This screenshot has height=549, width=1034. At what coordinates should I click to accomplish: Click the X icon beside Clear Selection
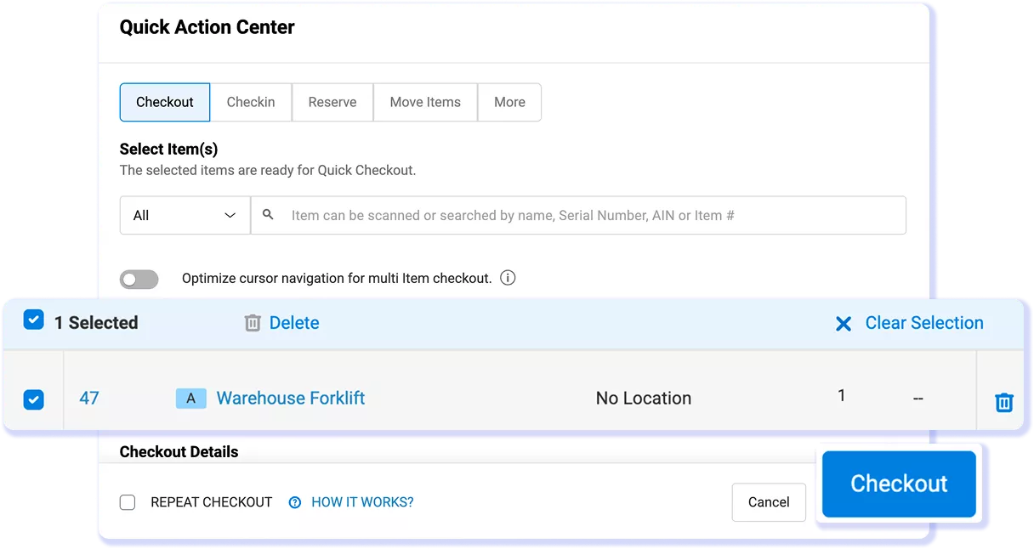coord(844,324)
